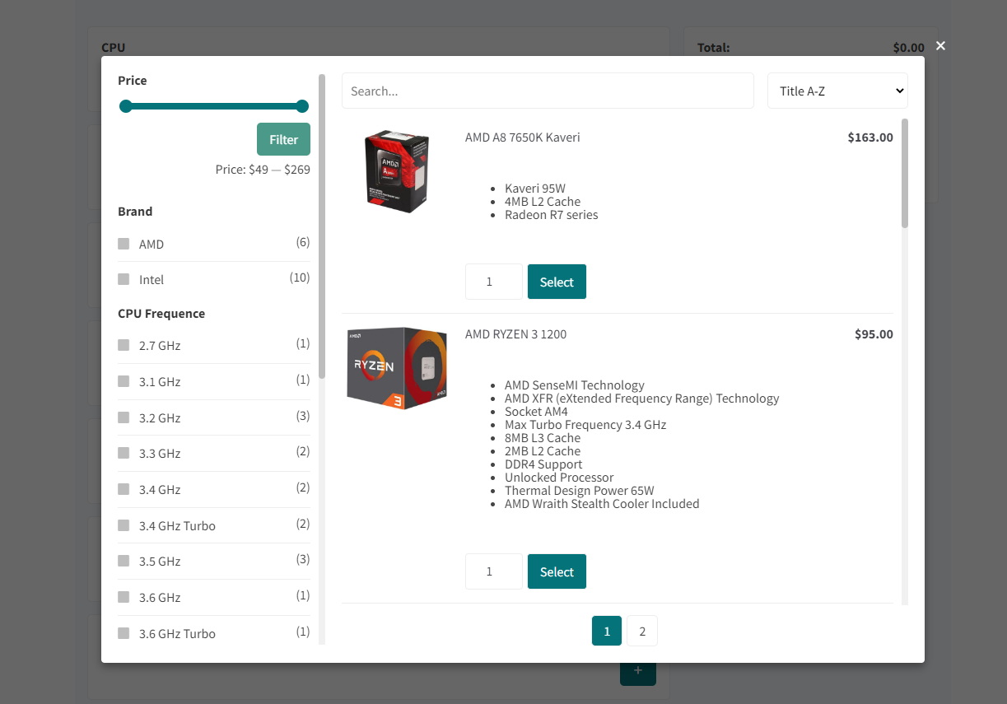Focus the Search input field
The height and width of the screenshot is (704, 1007).
[x=548, y=91]
